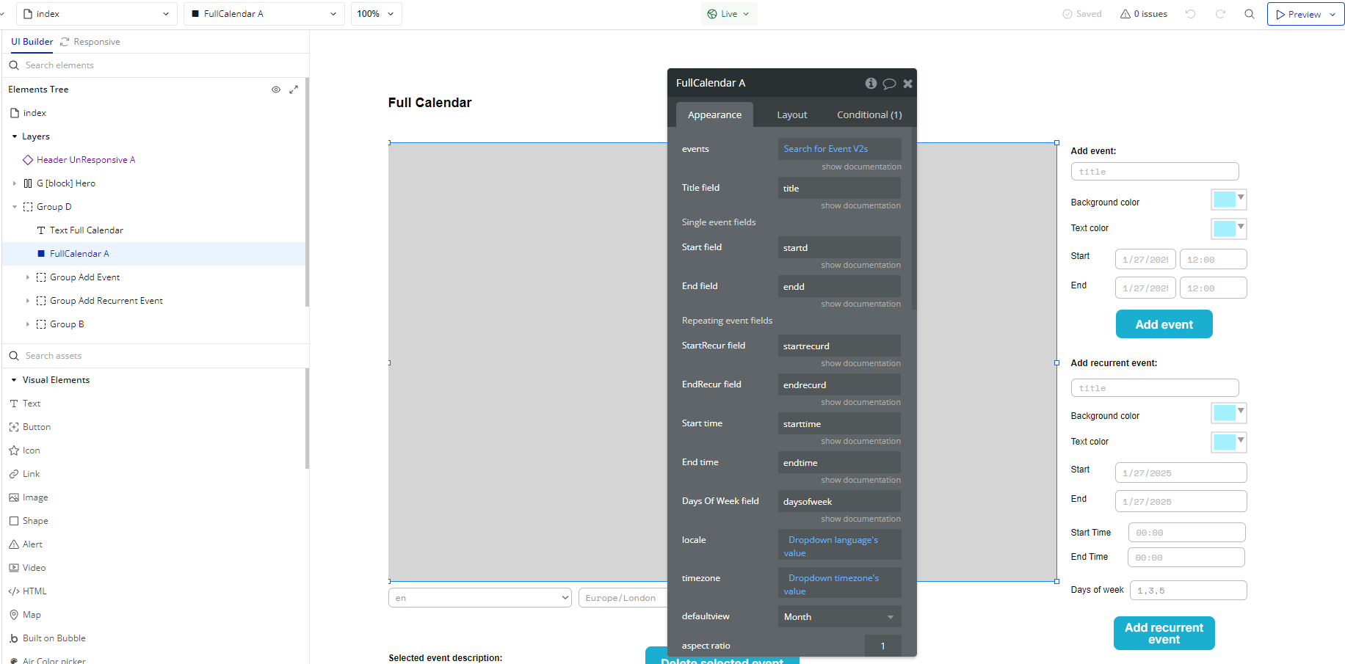Click the Add event button
1345x664 pixels.
(x=1164, y=324)
